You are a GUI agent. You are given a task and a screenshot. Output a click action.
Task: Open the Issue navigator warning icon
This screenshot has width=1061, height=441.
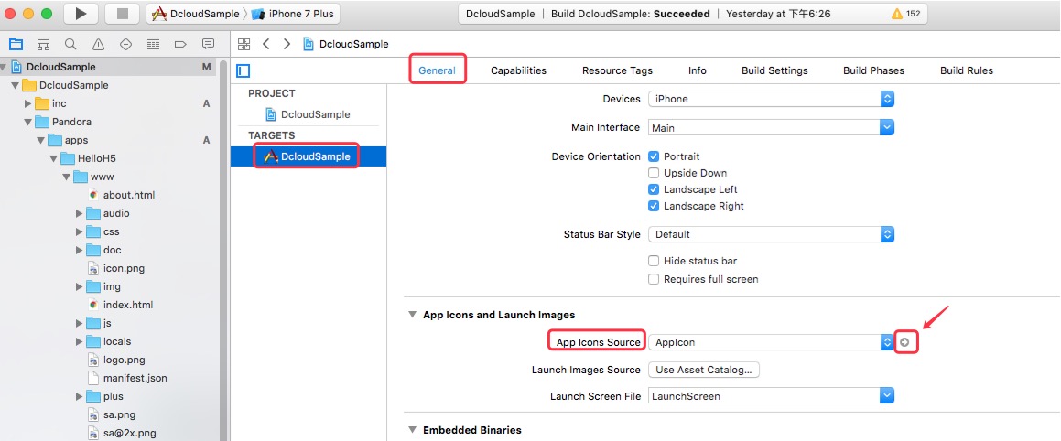pyautogui.click(x=98, y=45)
